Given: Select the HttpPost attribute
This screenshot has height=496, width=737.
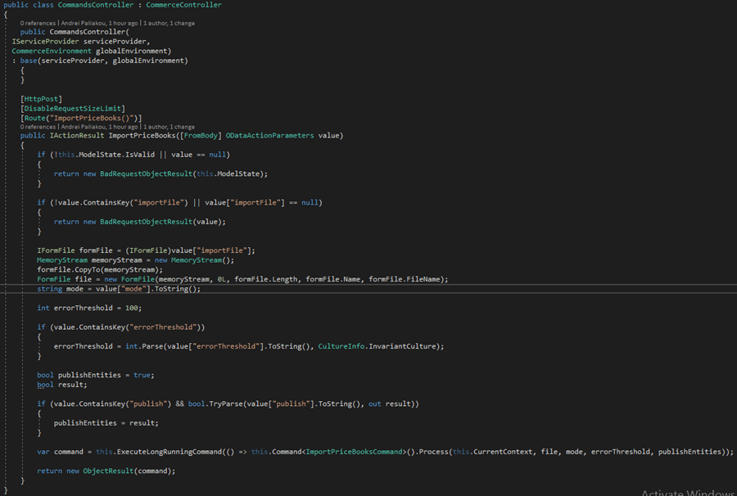Looking at the screenshot, I should coord(41,99).
